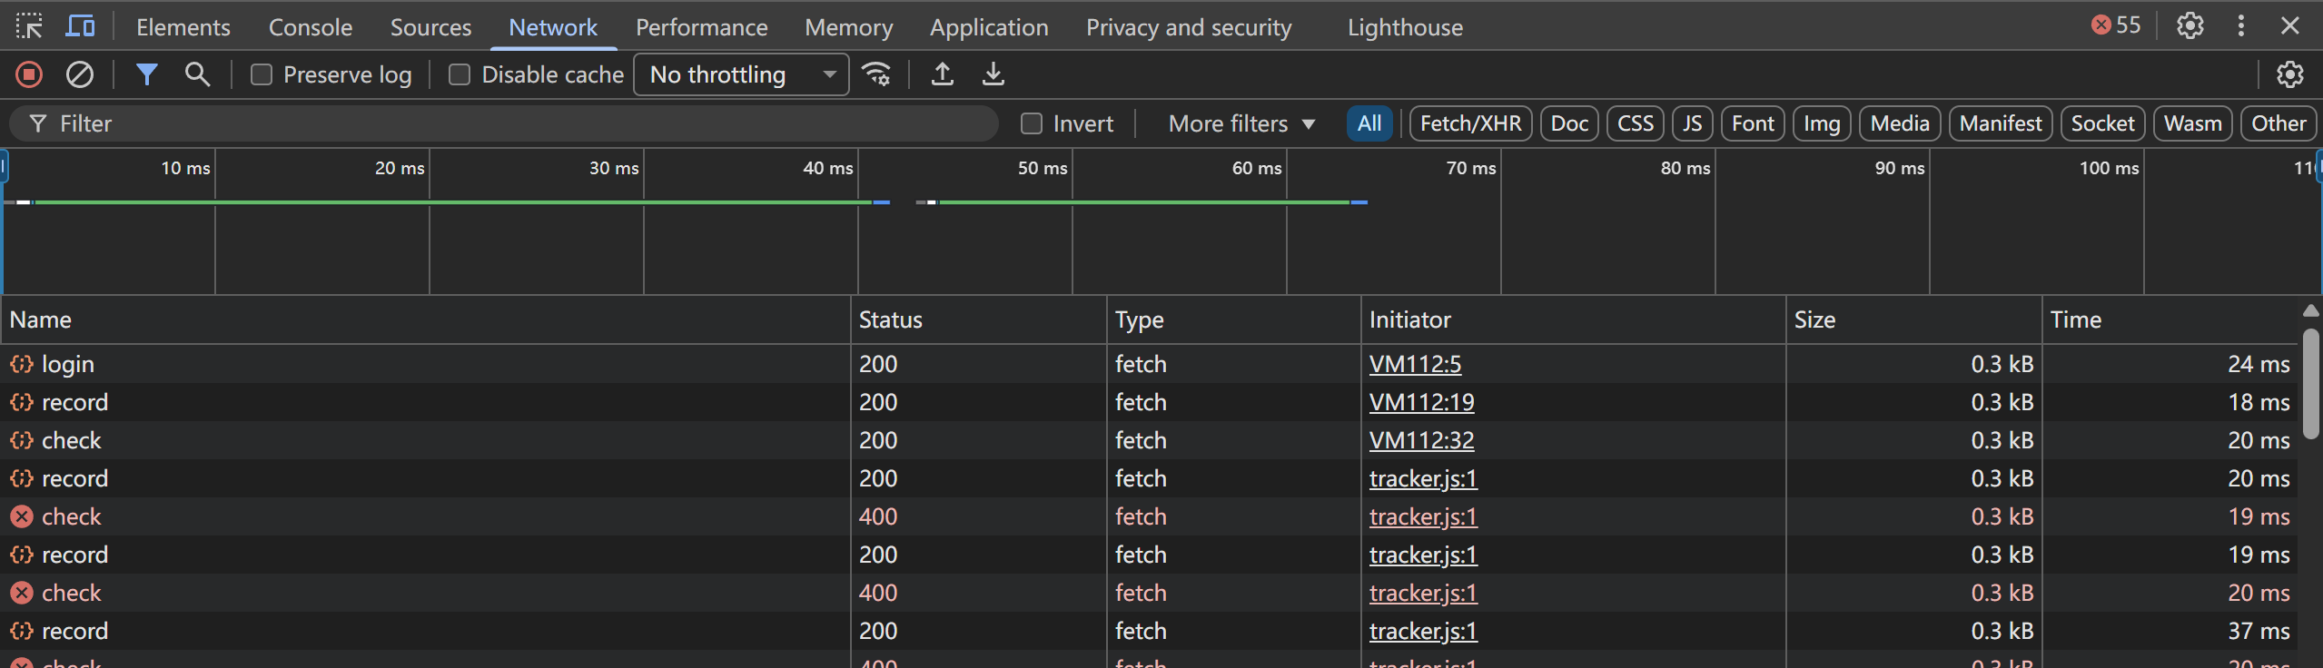The height and width of the screenshot is (668, 2323).
Task: Switch to the Elements tab
Action: click(x=183, y=27)
